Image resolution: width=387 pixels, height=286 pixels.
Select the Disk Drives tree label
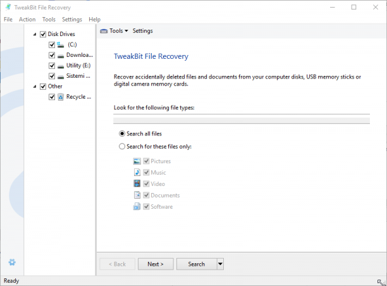click(61, 34)
